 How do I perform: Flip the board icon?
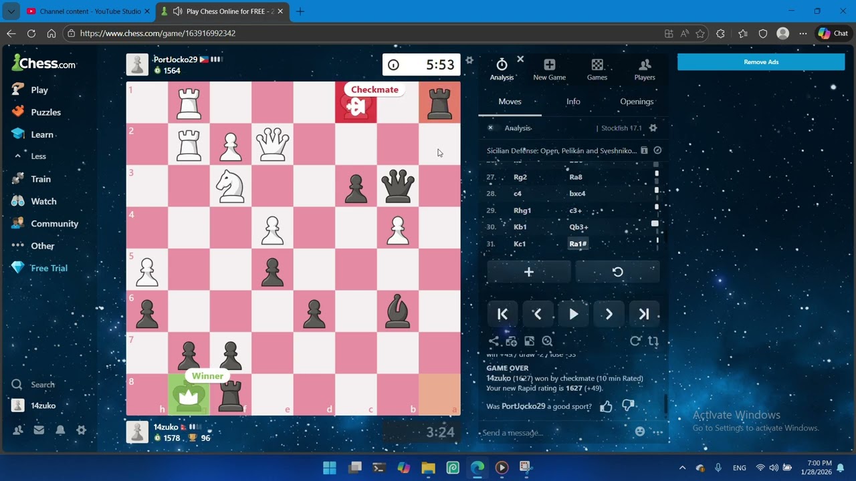pos(653,341)
